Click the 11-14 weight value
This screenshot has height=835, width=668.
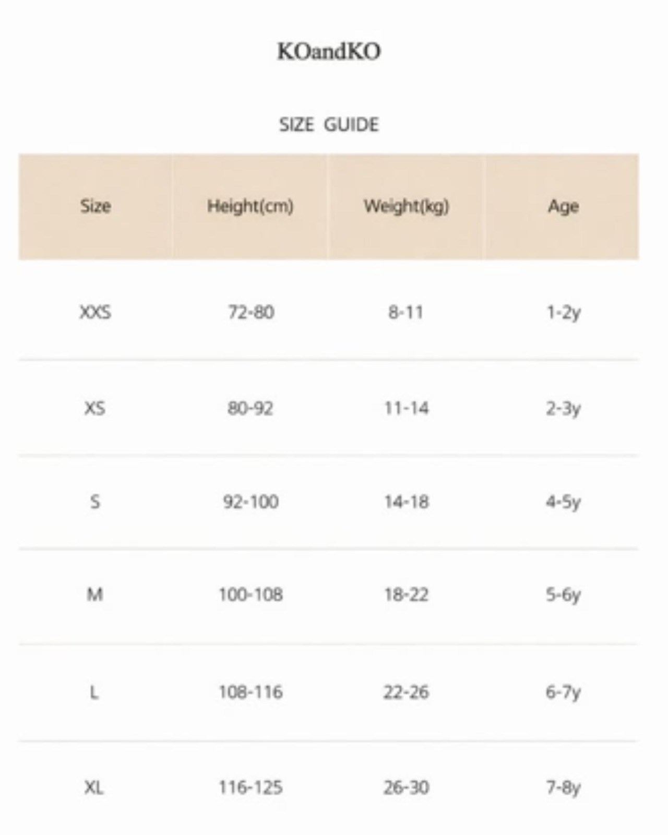pyautogui.click(x=407, y=408)
